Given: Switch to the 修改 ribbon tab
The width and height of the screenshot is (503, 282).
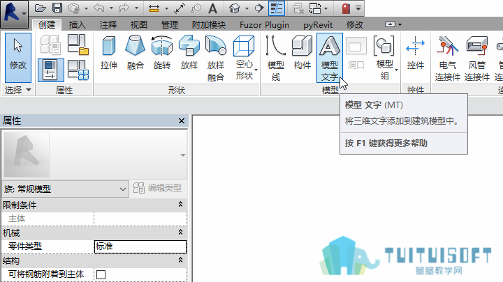Looking at the screenshot, I should [x=355, y=24].
